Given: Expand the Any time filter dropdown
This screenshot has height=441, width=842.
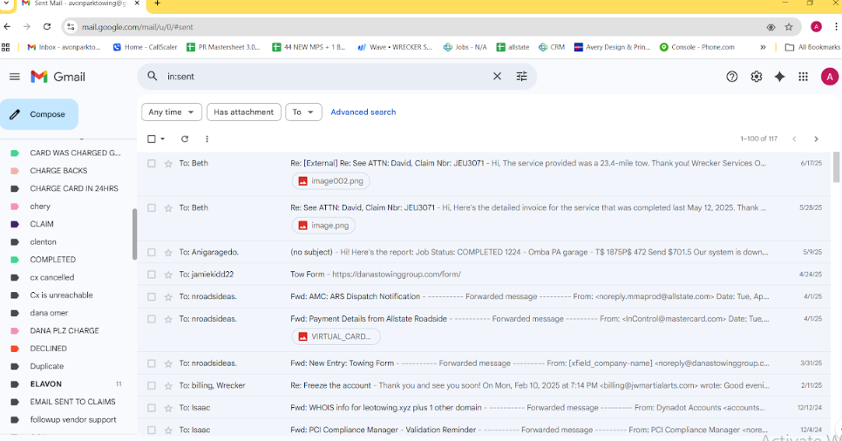Looking at the screenshot, I should click(x=172, y=112).
